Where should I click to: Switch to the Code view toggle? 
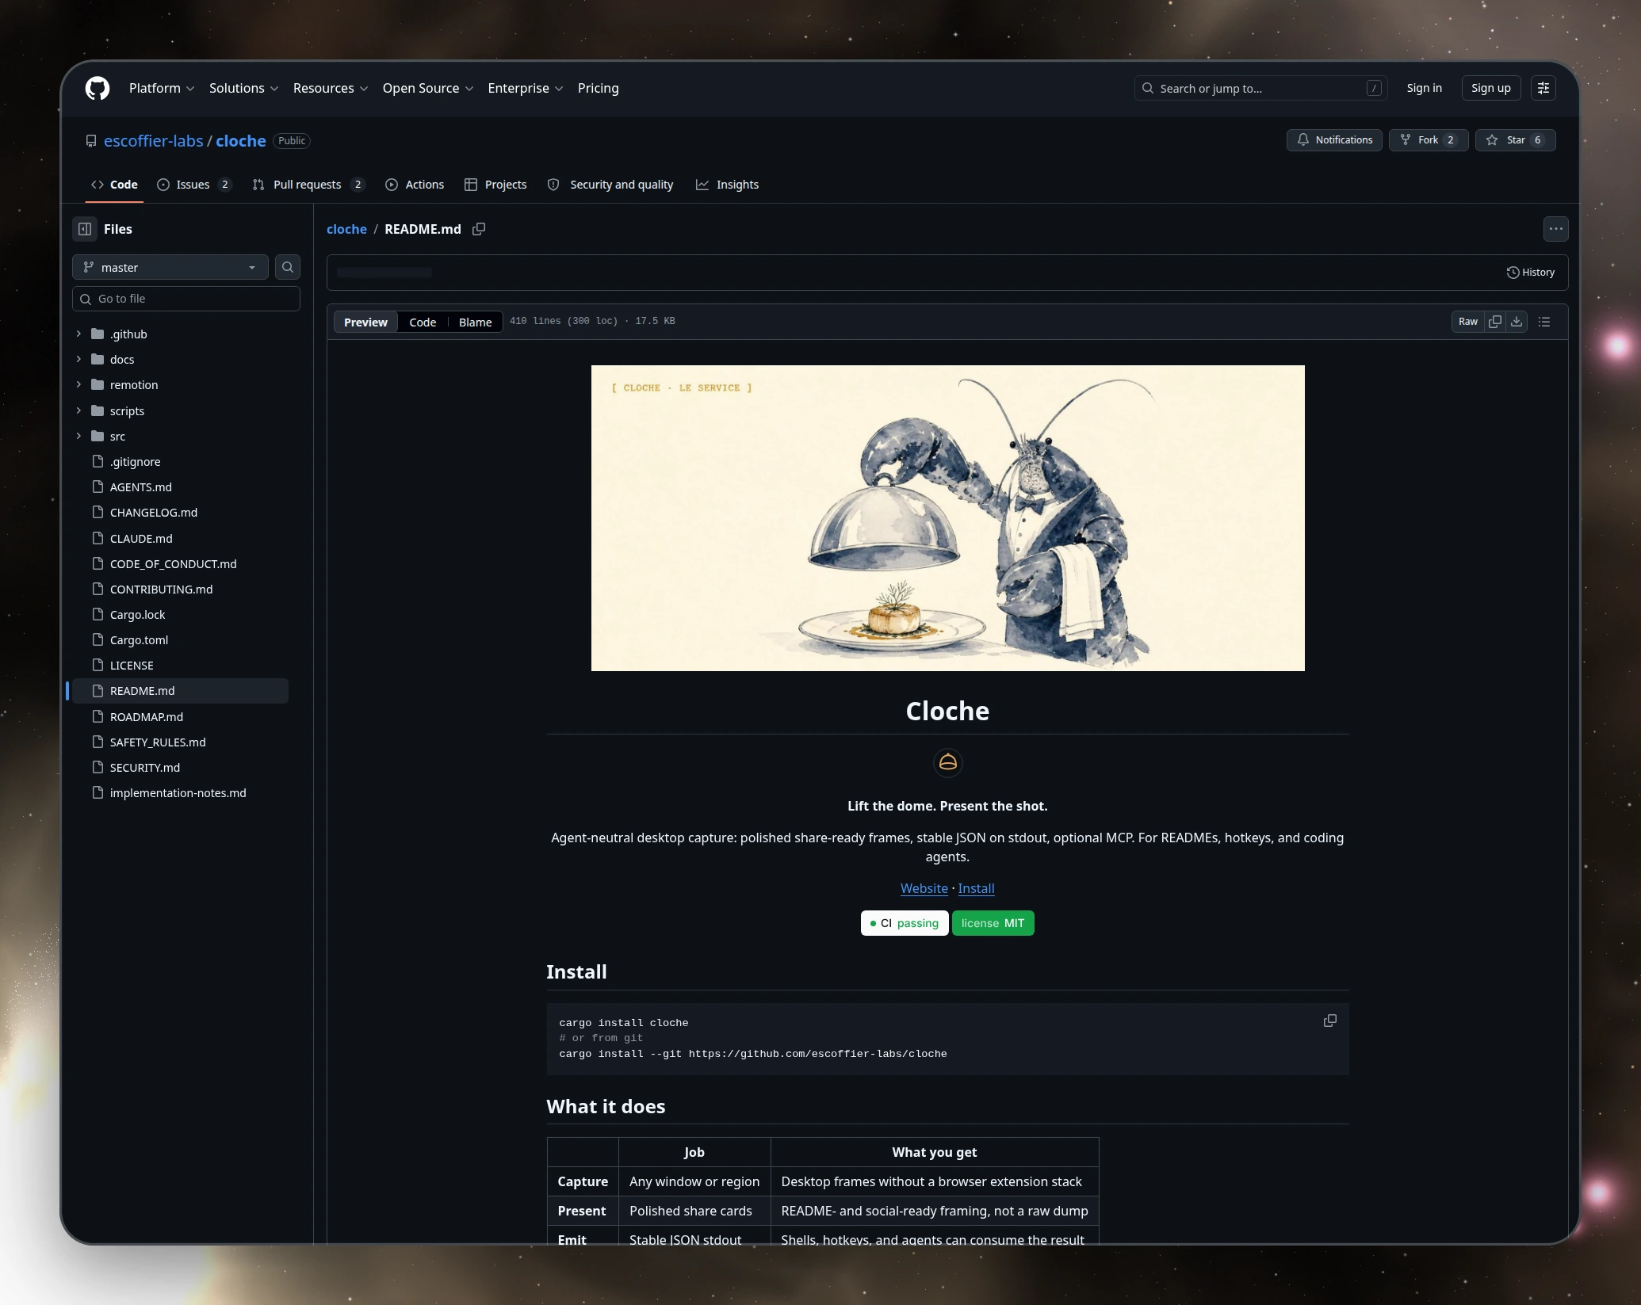(x=423, y=322)
